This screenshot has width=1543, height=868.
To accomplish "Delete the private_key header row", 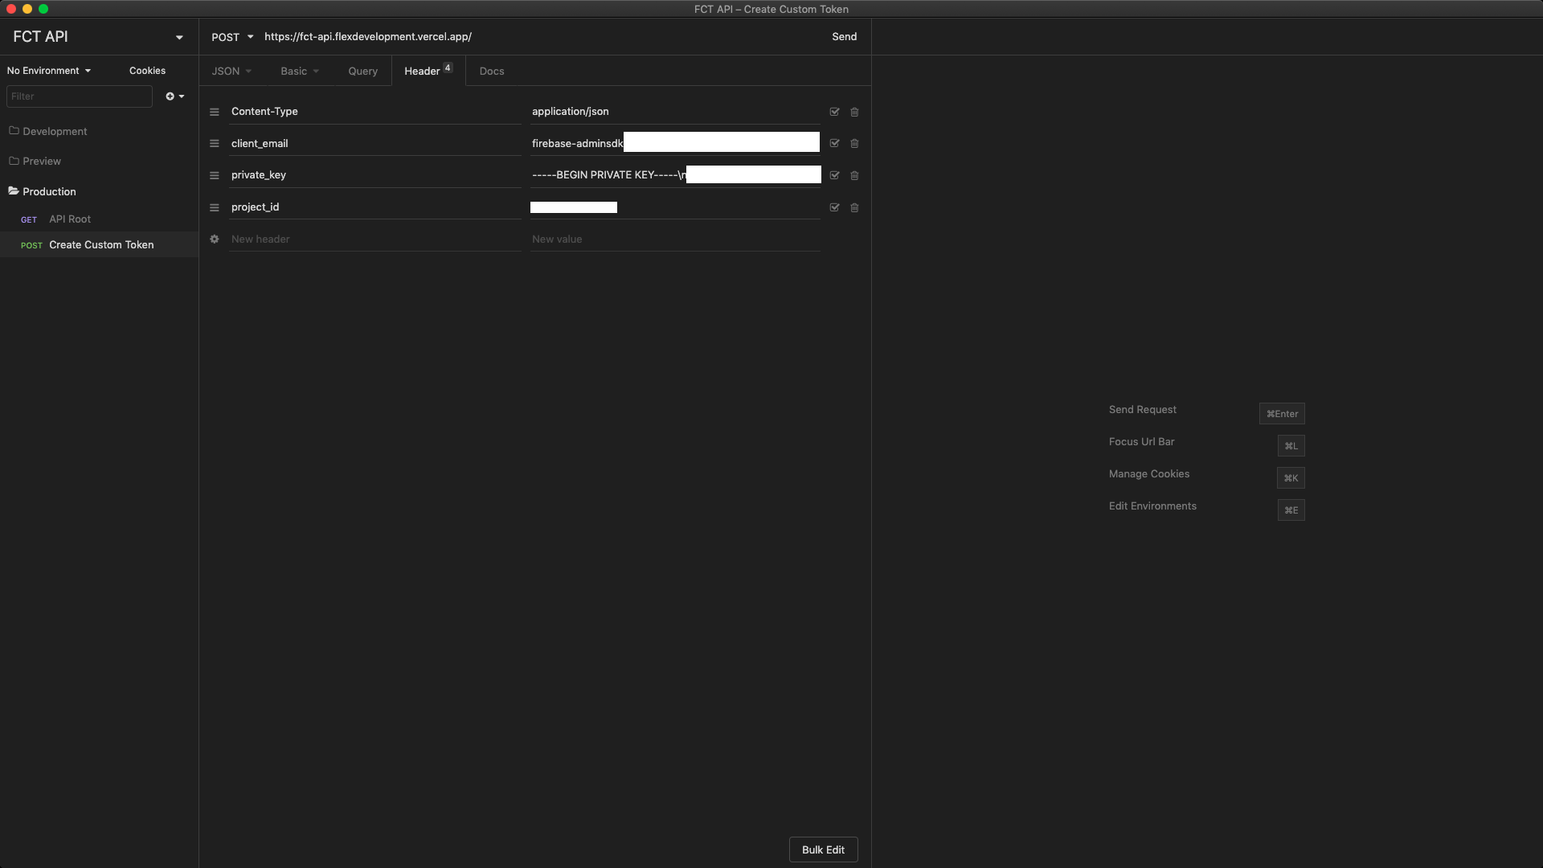I will 854,175.
